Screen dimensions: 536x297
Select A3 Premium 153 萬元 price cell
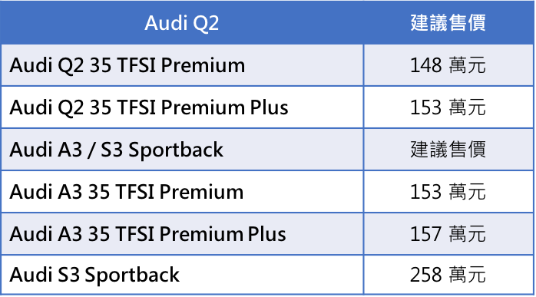(448, 192)
